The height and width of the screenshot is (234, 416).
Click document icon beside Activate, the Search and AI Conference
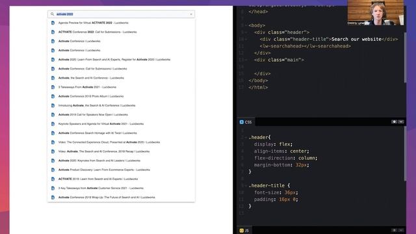click(x=53, y=78)
